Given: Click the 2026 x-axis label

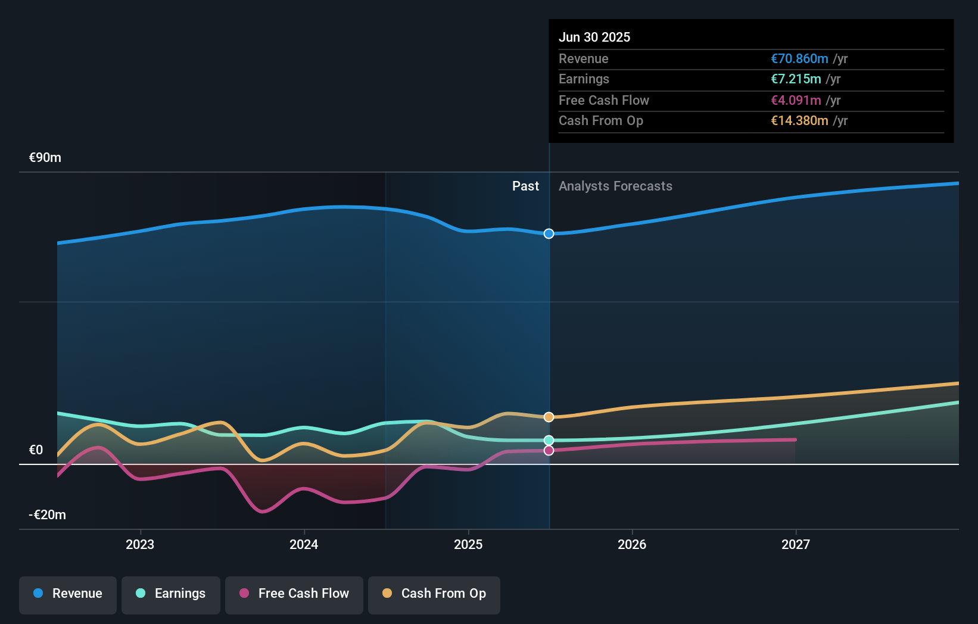Looking at the screenshot, I should tap(632, 545).
